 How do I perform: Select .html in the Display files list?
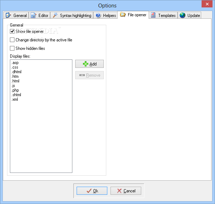click(x=41, y=81)
